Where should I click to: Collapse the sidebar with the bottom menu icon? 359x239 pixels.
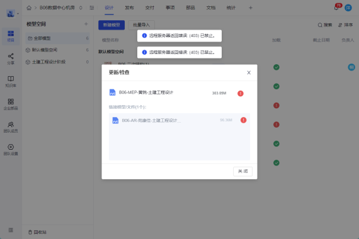[x=11, y=230]
